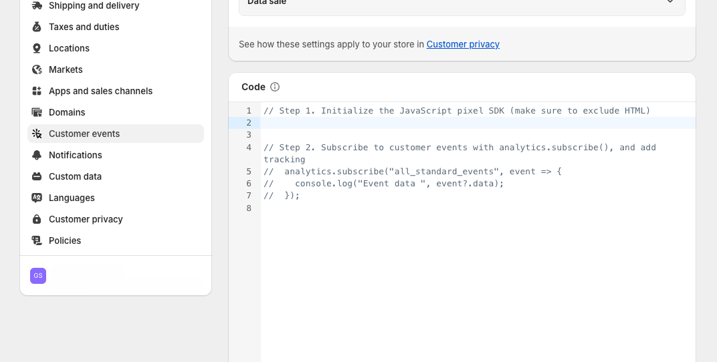Image resolution: width=717 pixels, height=362 pixels.
Task: Follow the Customer privacy link
Action: pos(463,44)
